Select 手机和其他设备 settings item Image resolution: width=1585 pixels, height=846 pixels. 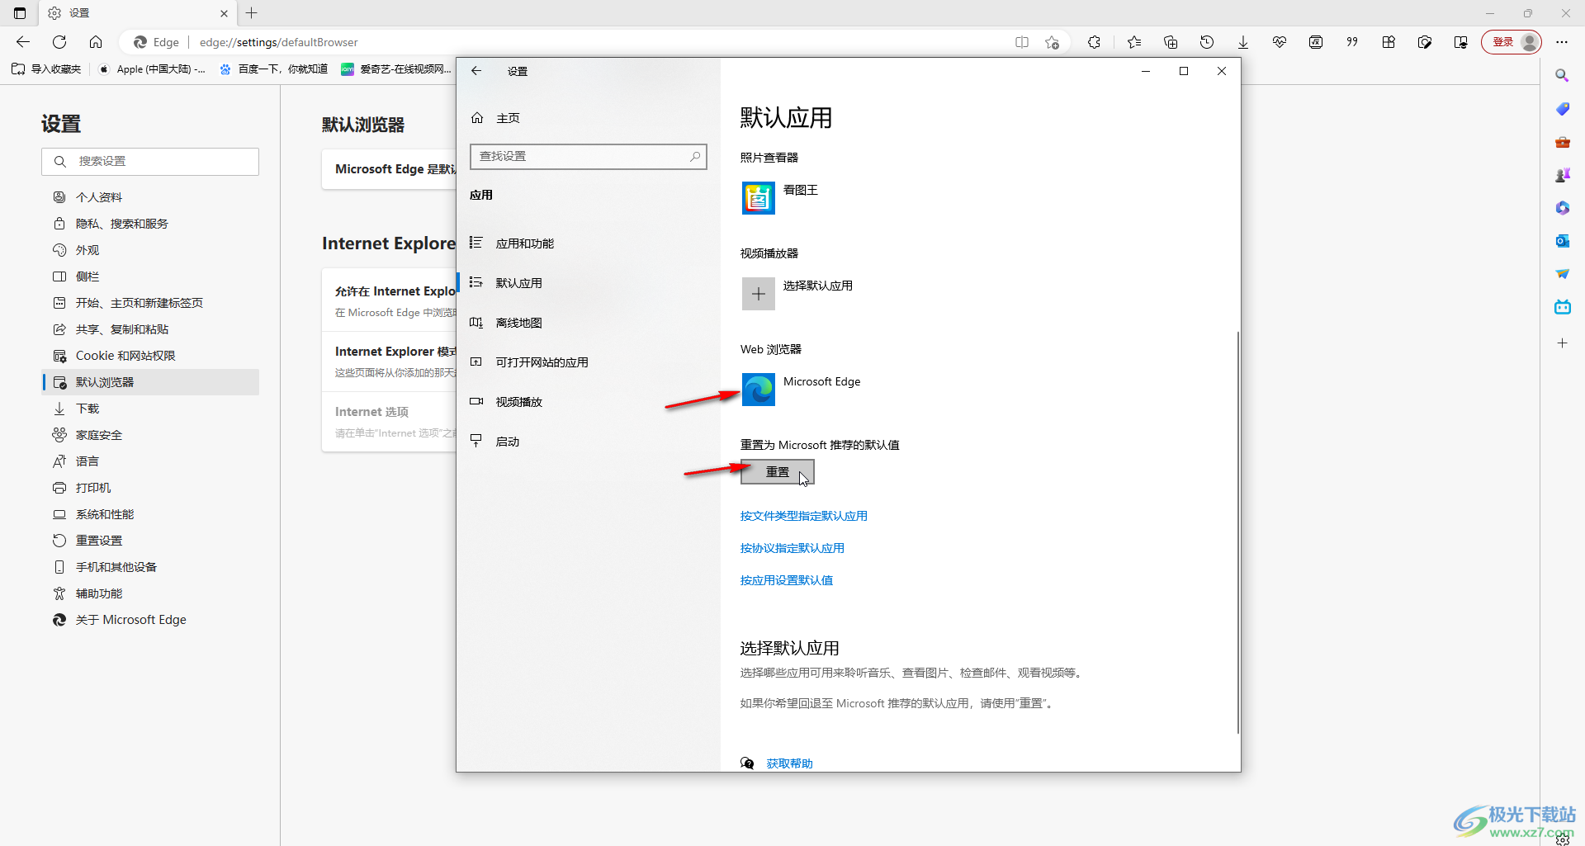coord(150,567)
